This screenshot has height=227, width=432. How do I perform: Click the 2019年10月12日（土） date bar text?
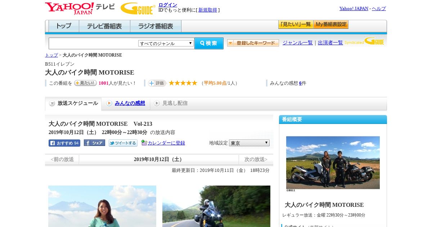click(x=159, y=159)
